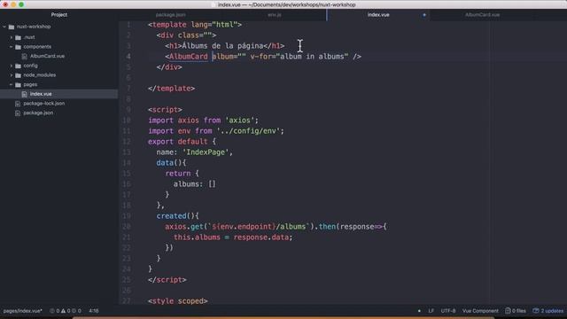
Task: Change the LF line ending setting
Action: click(x=431, y=311)
